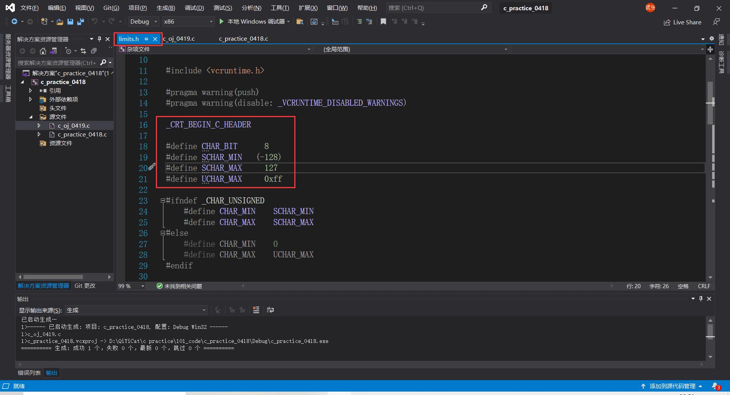The image size is (730, 395).
Task: Close the Solution Explorer panel
Action: [108, 39]
